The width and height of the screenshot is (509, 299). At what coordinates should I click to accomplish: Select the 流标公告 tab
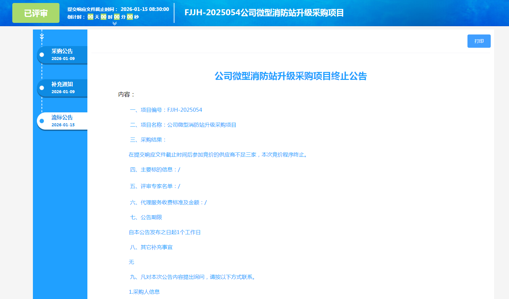[62, 118]
